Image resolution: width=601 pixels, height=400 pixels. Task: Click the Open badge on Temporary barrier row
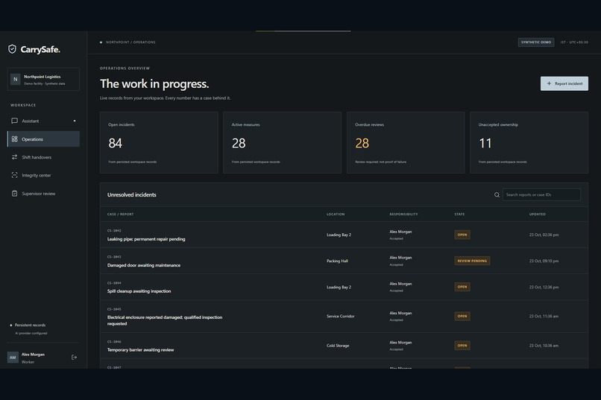(x=462, y=346)
